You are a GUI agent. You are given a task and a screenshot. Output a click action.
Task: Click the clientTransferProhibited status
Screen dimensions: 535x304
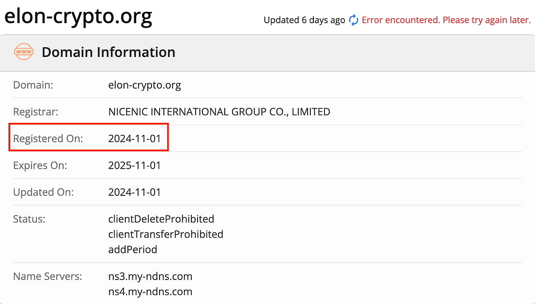[165, 234]
